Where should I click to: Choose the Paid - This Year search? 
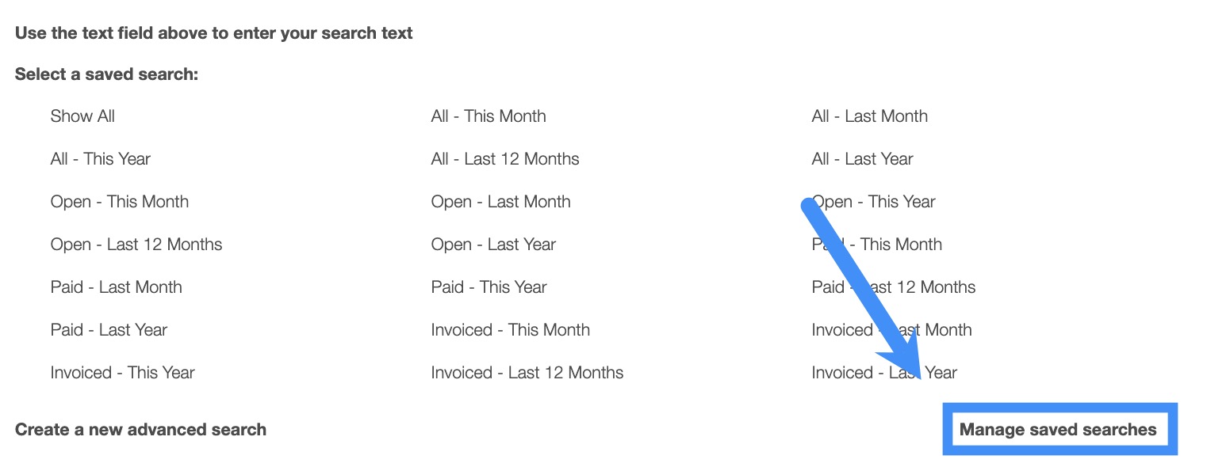(x=489, y=287)
